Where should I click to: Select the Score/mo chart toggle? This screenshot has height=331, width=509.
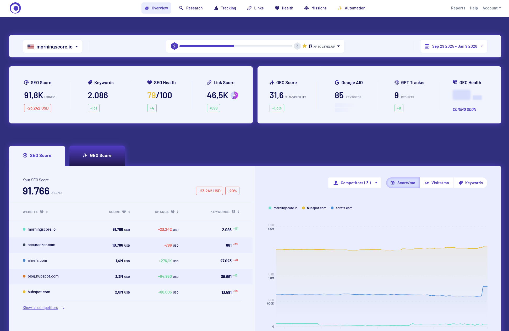403,183
